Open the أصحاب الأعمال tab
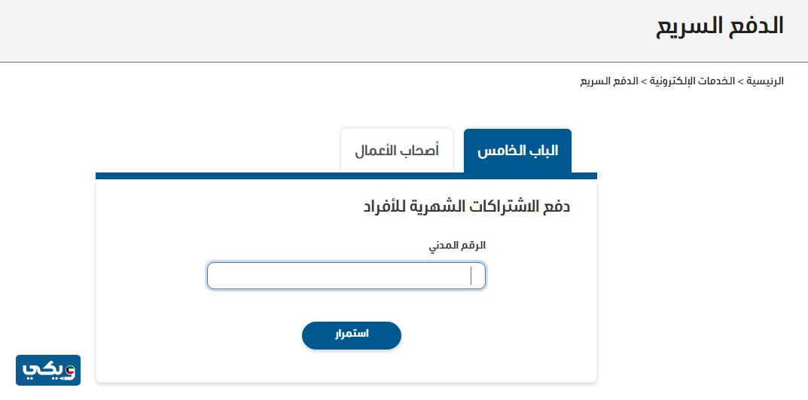The height and width of the screenshot is (400, 808). (397, 151)
